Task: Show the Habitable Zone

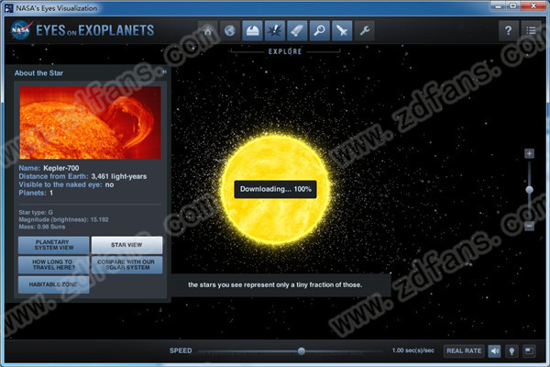Action: pos(54,284)
